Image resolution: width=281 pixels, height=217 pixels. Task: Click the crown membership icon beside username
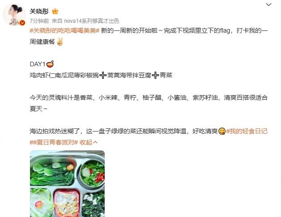pyautogui.click(x=55, y=11)
